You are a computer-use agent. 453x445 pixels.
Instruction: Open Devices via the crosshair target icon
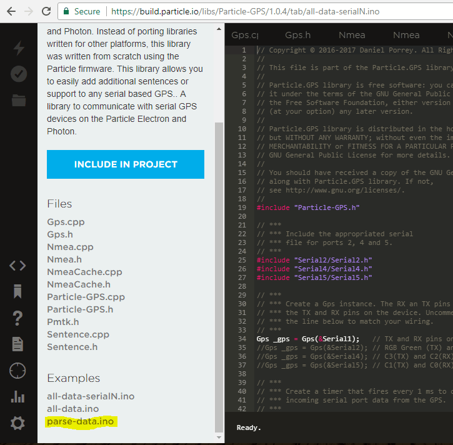[x=17, y=371]
